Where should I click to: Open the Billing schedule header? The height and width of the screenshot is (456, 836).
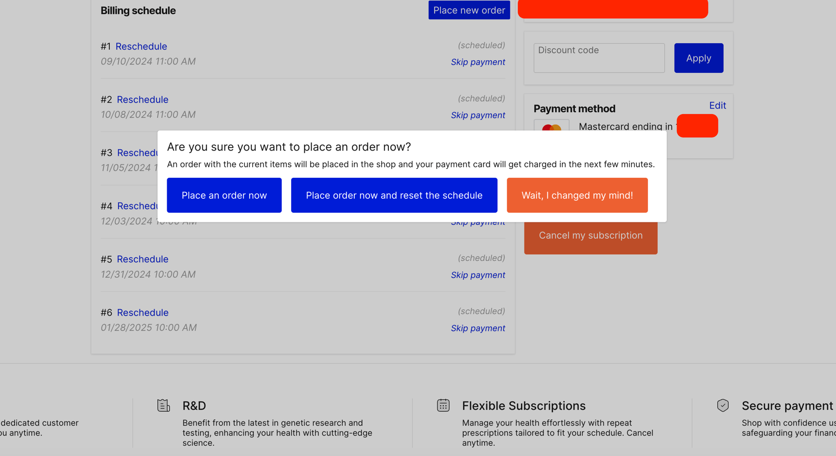[138, 10]
